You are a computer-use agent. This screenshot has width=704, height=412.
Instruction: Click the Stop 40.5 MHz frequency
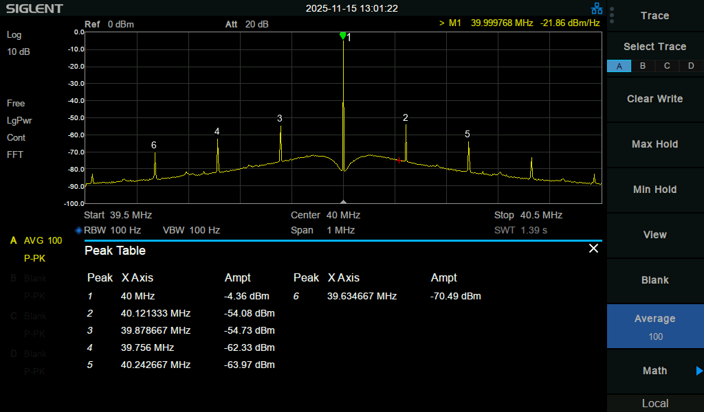click(528, 215)
